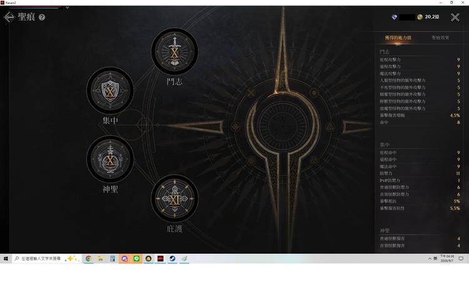Image resolution: width=469 pixels, height=302 pixels.
Task: Close the 聖痕 screen with the X
Action: pos(455,17)
